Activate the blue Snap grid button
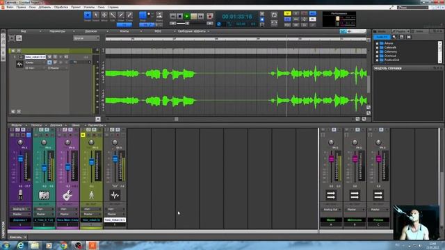Screen dimensions: 445x250 (x=143, y=15)
